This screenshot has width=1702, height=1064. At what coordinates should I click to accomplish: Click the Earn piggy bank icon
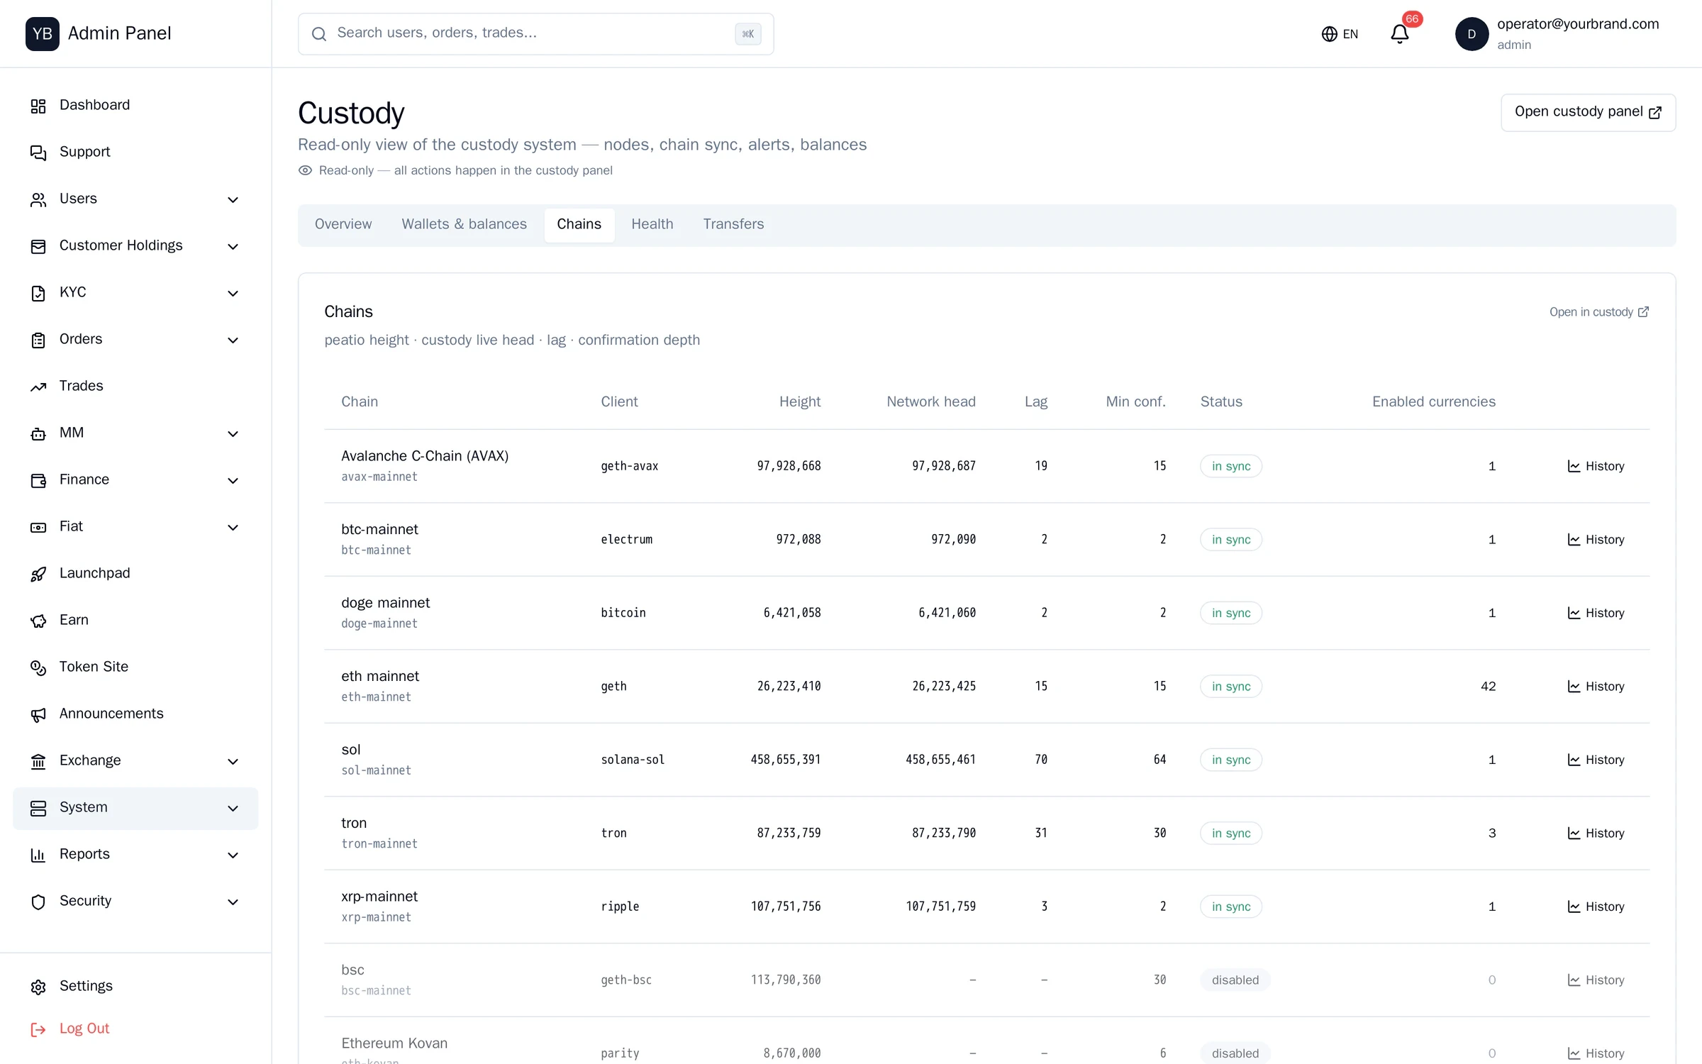[x=38, y=621]
